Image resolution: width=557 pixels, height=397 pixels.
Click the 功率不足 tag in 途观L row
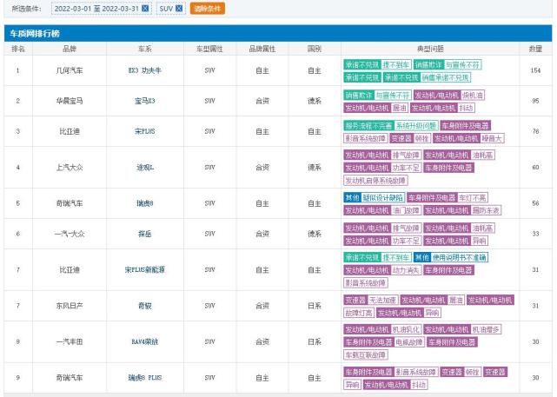(x=406, y=168)
